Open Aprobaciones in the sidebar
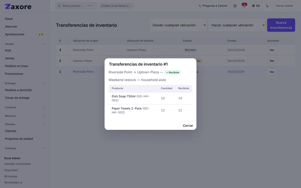 pyautogui.click(x=15, y=34)
